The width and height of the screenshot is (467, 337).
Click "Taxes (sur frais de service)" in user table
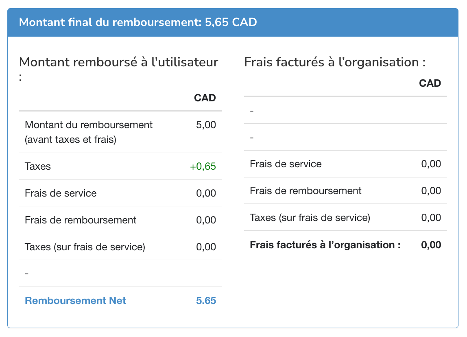click(x=85, y=247)
